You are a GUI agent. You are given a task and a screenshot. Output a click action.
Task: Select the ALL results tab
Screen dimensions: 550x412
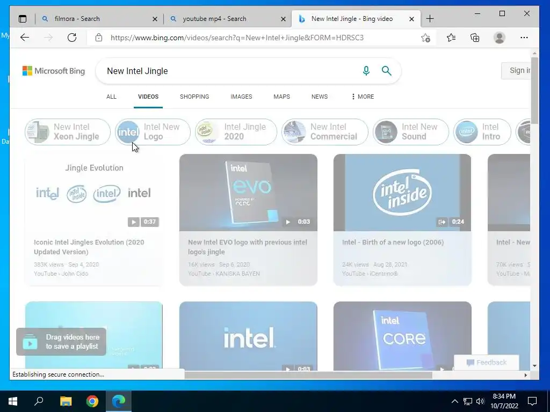111,97
